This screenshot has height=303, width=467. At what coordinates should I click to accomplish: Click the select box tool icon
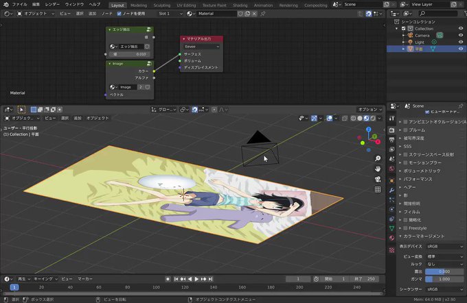(x=21, y=110)
